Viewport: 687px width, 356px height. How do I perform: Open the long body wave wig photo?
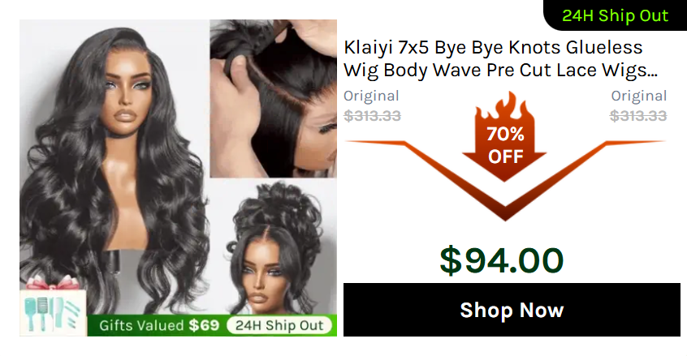coord(114,166)
